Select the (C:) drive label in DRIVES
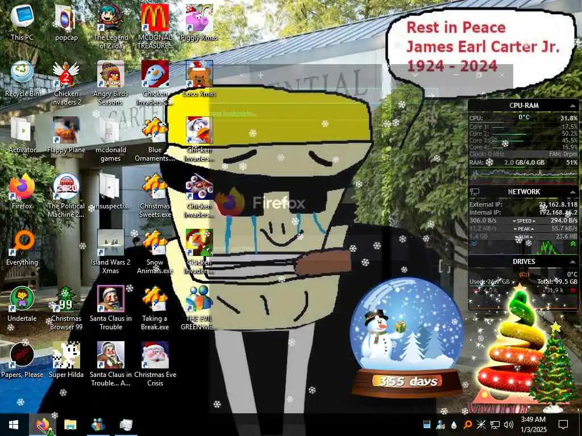Screen dimensions: 582x436 pos(523,274)
